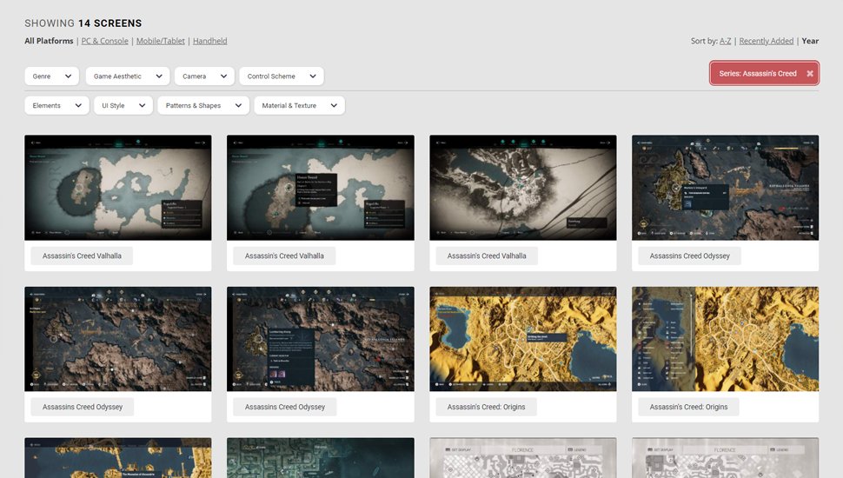The width and height of the screenshot is (843, 478).
Task: Open first Assassin's Creed Valhalla map thumbnail
Action: pyautogui.click(x=117, y=188)
